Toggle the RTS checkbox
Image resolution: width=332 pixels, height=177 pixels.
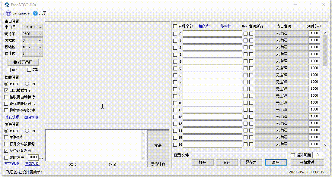click(x=9, y=70)
